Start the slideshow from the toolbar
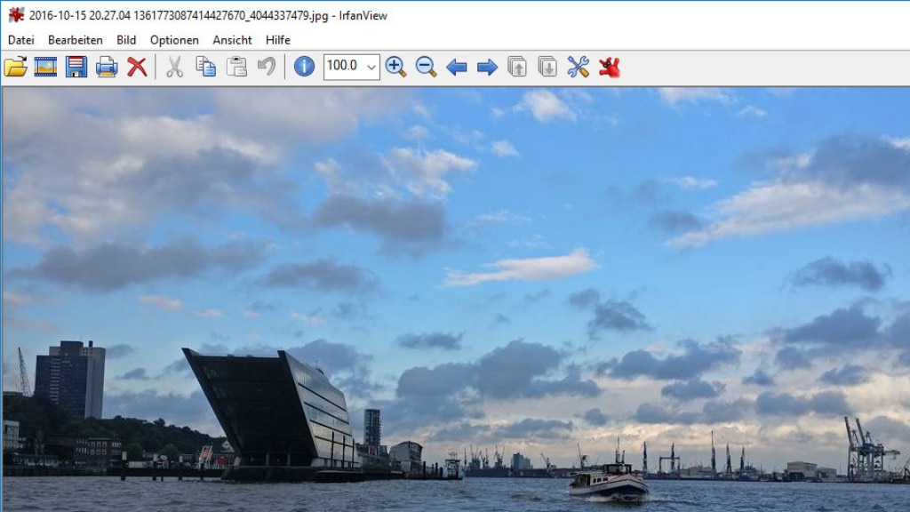The image size is (910, 512). click(x=45, y=67)
